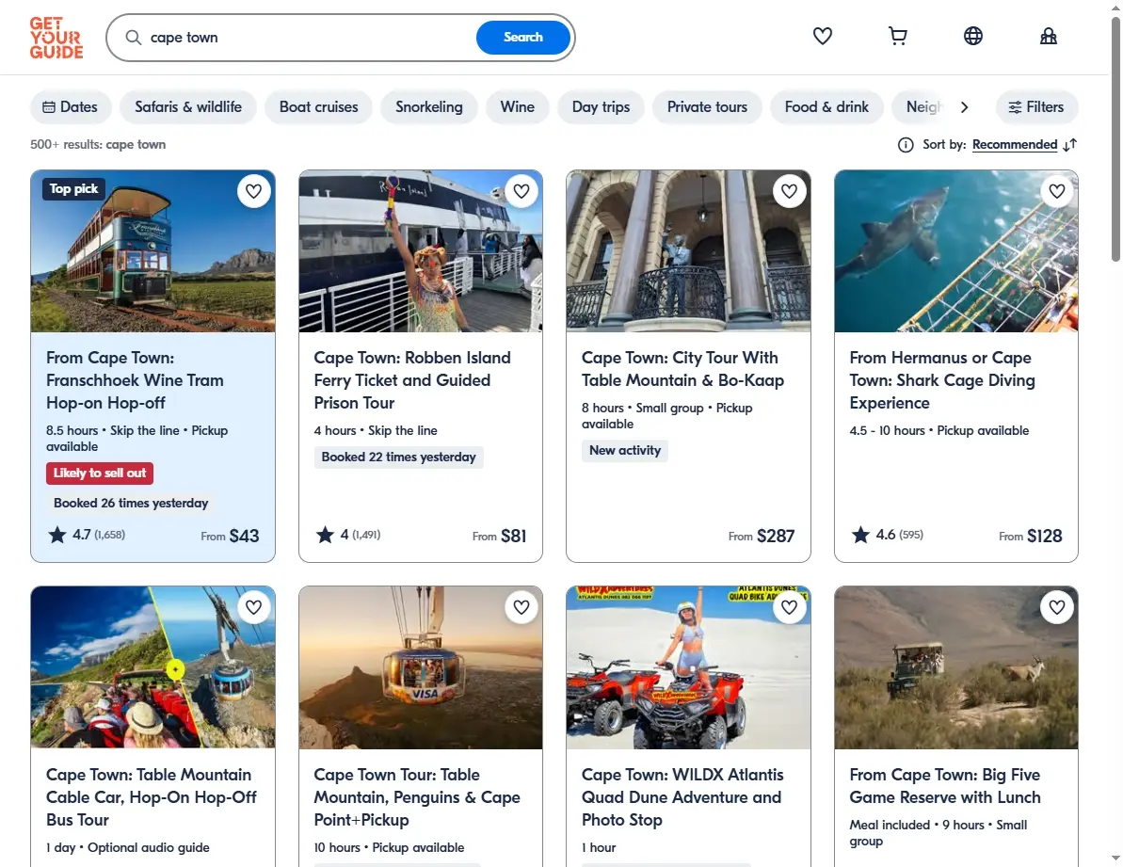Click the City Tour balcony statue photo

(x=688, y=251)
